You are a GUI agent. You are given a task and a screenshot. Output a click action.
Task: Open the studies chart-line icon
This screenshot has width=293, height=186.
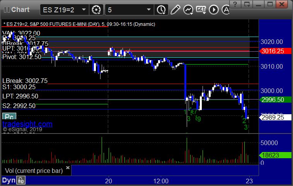188,10
